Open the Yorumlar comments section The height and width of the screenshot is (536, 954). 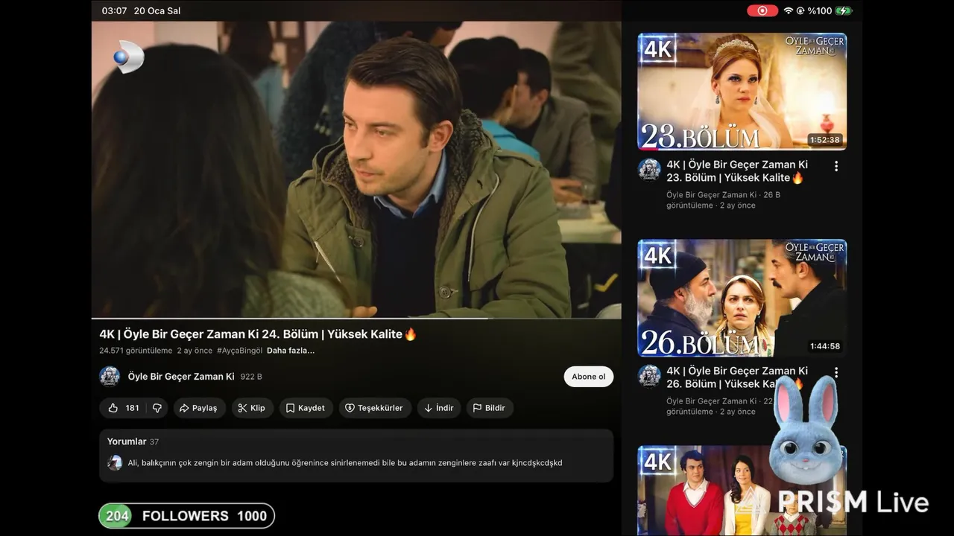[x=356, y=455]
